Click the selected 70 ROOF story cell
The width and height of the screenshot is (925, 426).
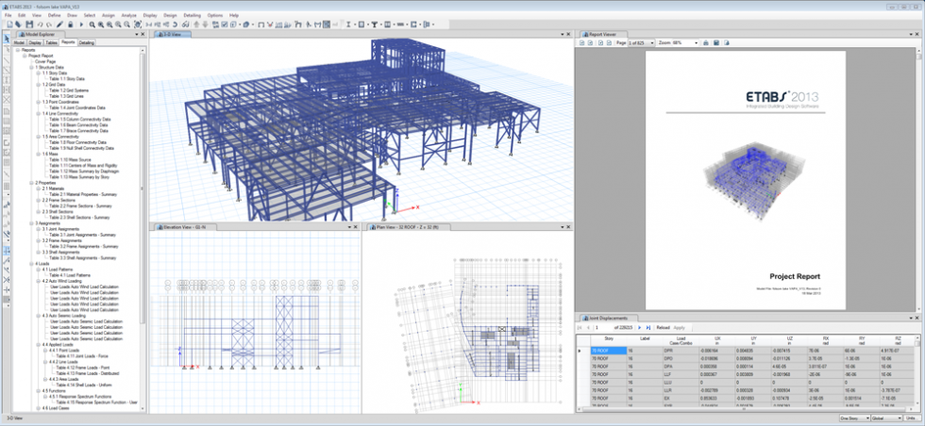[x=608, y=350]
